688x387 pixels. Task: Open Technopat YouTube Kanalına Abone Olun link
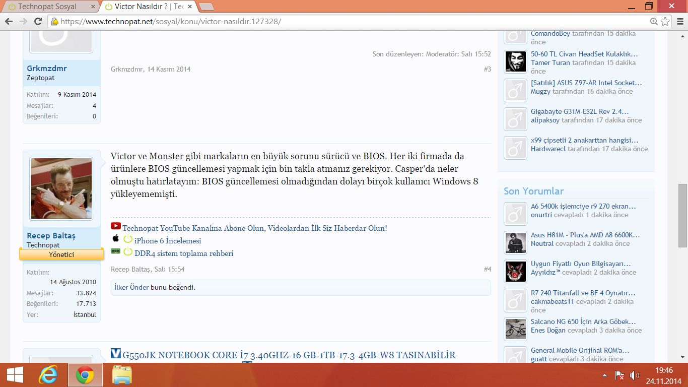point(255,228)
